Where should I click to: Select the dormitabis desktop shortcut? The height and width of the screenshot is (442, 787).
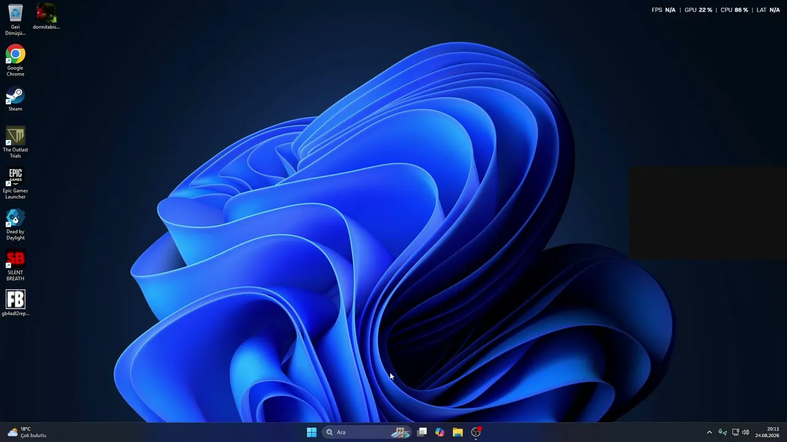click(46, 17)
